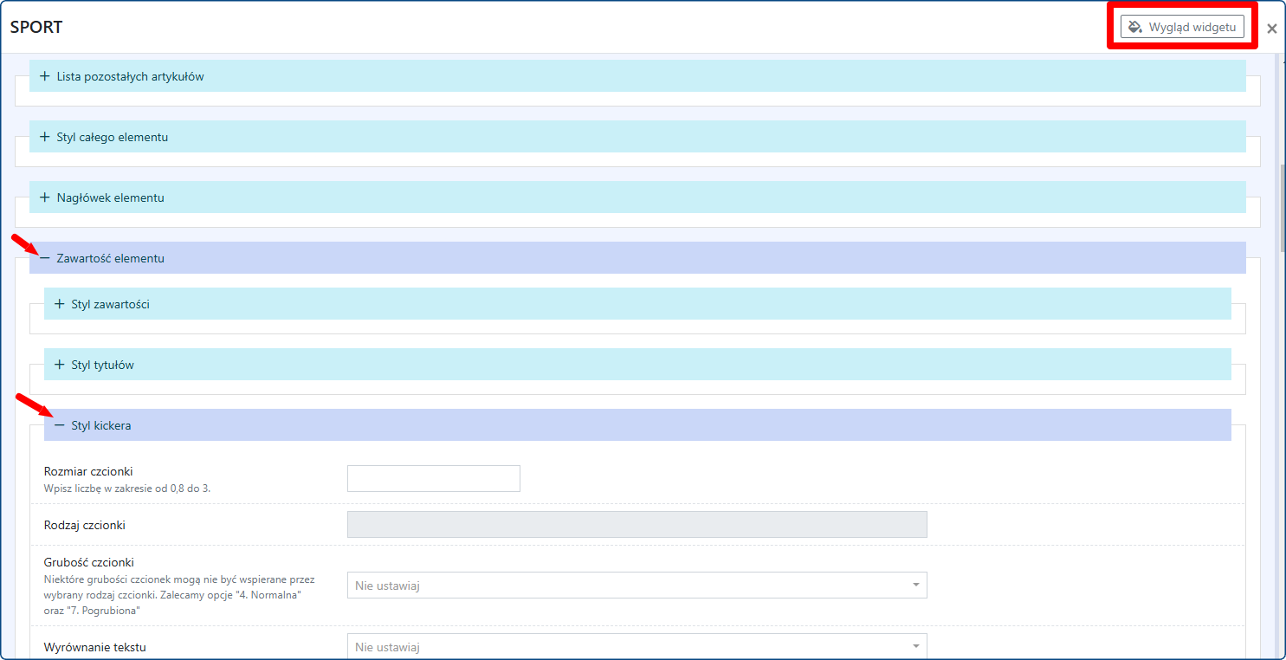The width and height of the screenshot is (1286, 660).
Task: Click minus icon beside Zawartość elementu
Action: tap(45, 258)
